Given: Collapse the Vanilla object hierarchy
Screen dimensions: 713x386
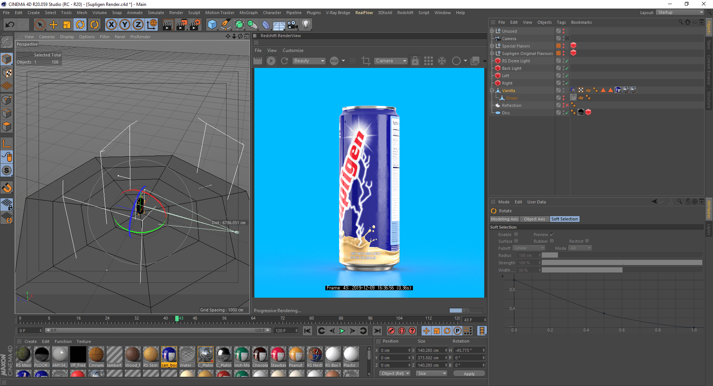Looking at the screenshot, I should tap(492, 91).
